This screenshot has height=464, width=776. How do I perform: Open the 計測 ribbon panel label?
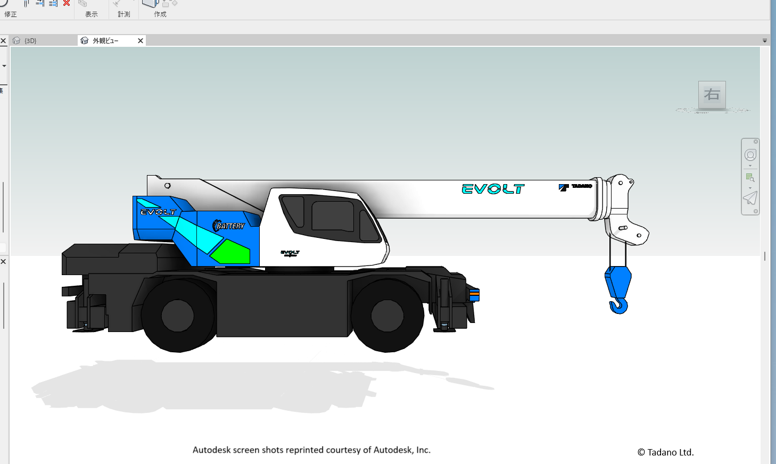124,14
